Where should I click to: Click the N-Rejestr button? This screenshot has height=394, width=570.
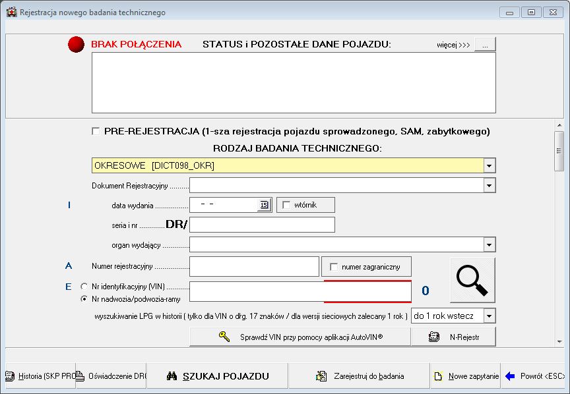coord(453,337)
